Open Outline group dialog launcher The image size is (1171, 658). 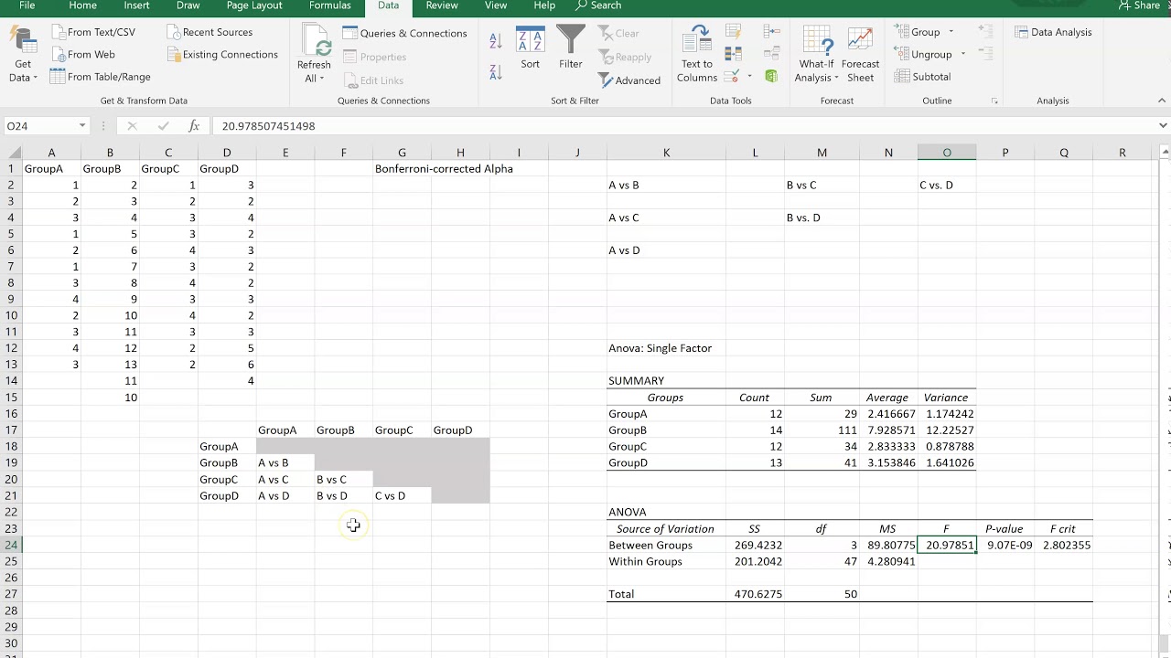pos(994,101)
